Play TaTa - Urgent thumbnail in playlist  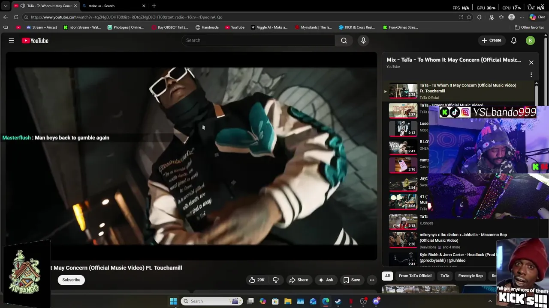point(403,110)
